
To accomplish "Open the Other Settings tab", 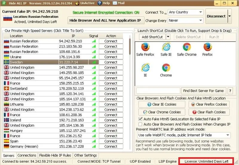I will tap(85, 155).
